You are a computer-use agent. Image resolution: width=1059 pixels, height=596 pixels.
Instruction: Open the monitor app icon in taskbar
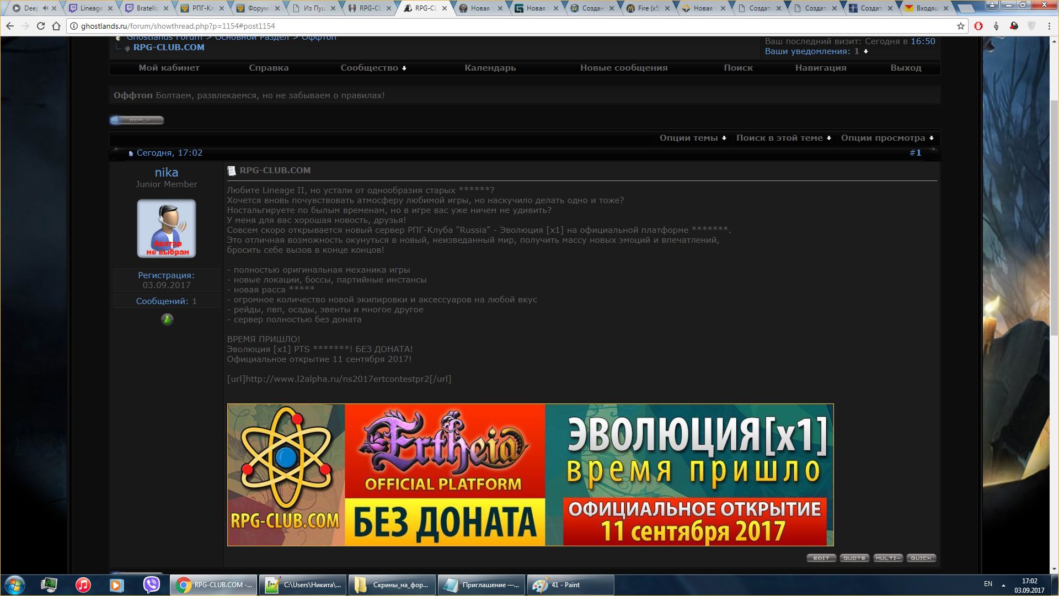(49, 584)
